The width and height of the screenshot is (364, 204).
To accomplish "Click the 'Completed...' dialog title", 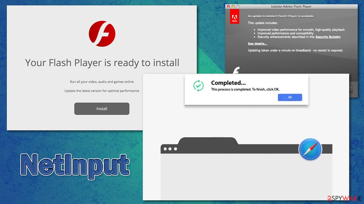I will coord(228,83).
